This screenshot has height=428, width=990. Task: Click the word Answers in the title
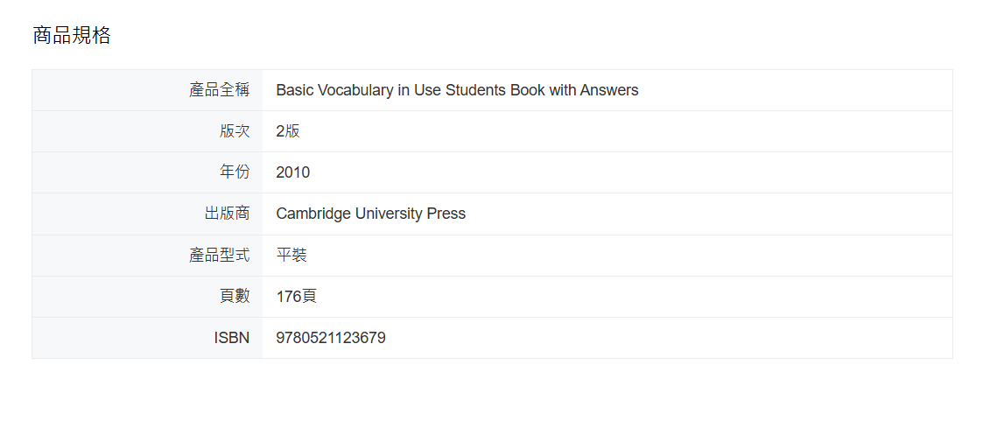(x=609, y=90)
